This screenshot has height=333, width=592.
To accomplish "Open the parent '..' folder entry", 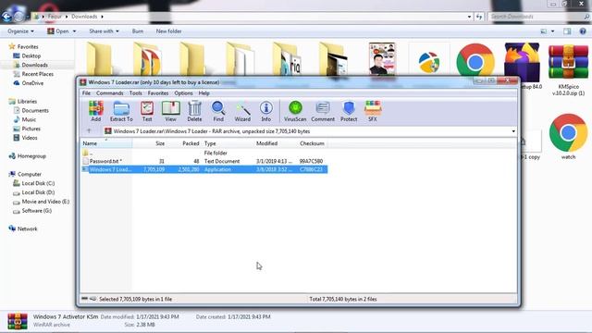I will pos(204,153).
